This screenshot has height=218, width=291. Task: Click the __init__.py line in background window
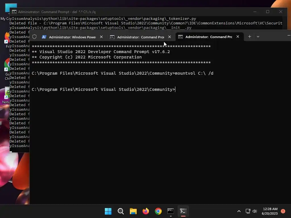point(100,28)
